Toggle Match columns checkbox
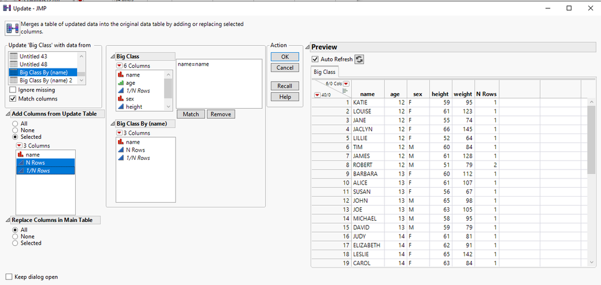 tap(12, 99)
